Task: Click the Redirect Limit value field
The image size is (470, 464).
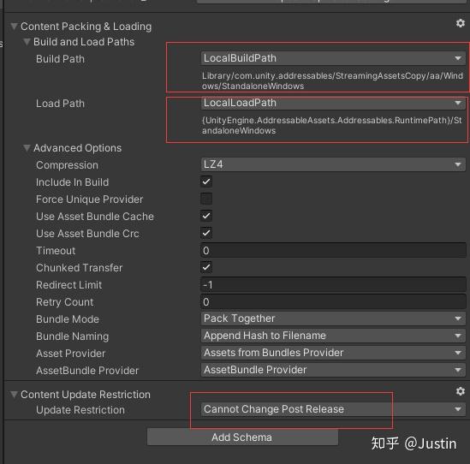Action: (x=333, y=284)
